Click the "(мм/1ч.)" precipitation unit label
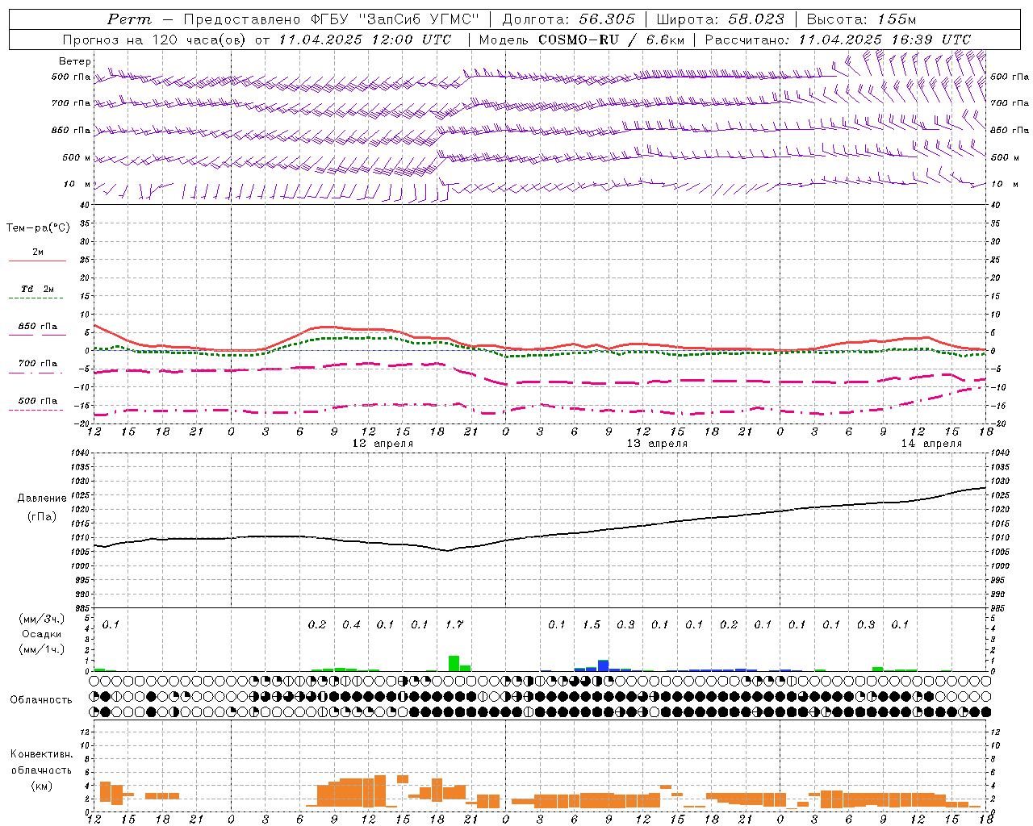The image size is (1033, 826). click(x=42, y=649)
